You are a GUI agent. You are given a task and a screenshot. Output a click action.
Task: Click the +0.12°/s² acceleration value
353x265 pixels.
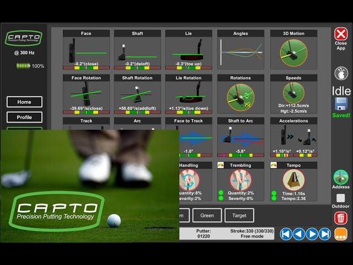[x=305, y=151]
